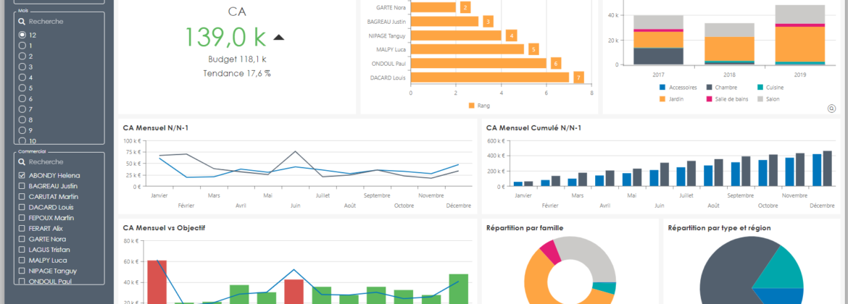Image resolution: width=848 pixels, height=304 pixels.
Task: Check the GARTE Nora checkbox
Action: (x=22, y=239)
